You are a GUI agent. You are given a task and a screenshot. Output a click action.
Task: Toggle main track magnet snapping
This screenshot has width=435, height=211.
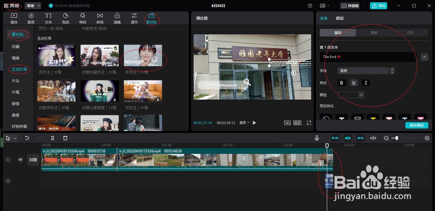point(335,138)
